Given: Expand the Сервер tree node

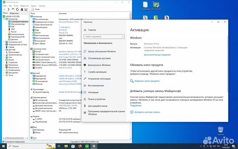Looking at the screenshot, I should point(4,47).
